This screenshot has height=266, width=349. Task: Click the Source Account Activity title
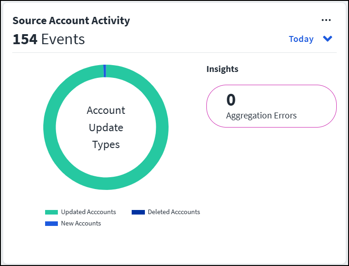(71, 20)
